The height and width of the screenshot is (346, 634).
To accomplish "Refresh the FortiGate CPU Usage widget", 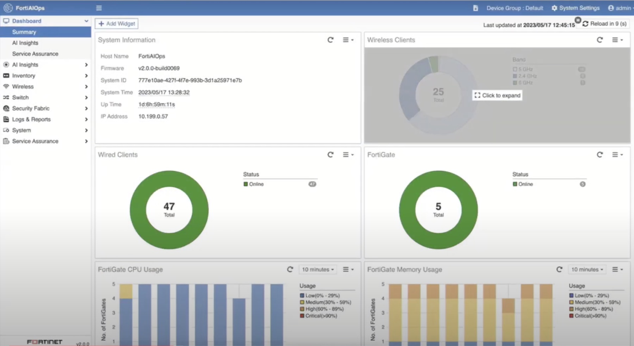I will coord(290,269).
